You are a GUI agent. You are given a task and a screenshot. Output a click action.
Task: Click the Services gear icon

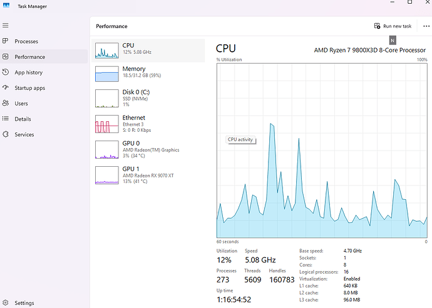pyautogui.click(x=6, y=134)
